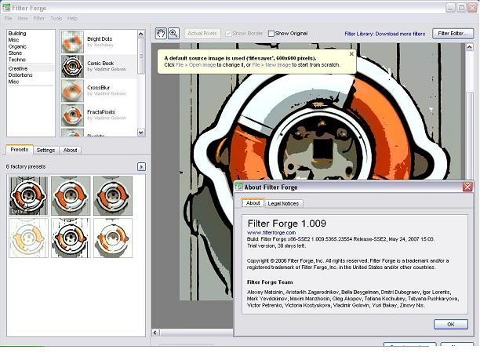Click the About Filter Forge dialog icon
The height and width of the screenshot is (360, 480).
point(239,187)
